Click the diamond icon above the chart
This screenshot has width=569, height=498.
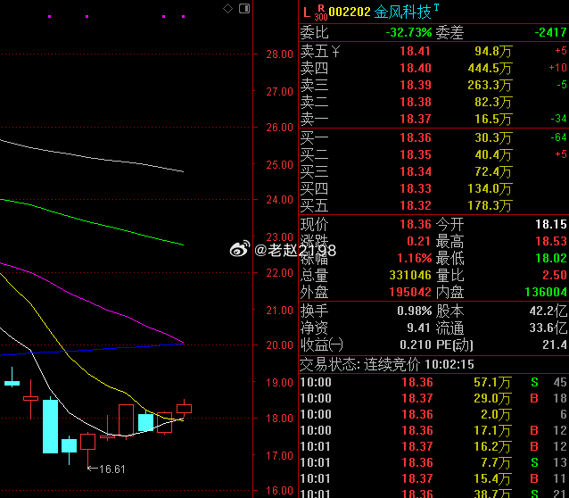(227, 8)
